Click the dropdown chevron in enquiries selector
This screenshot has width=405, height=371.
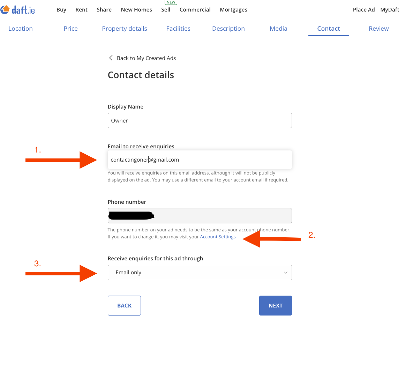[x=285, y=273]
